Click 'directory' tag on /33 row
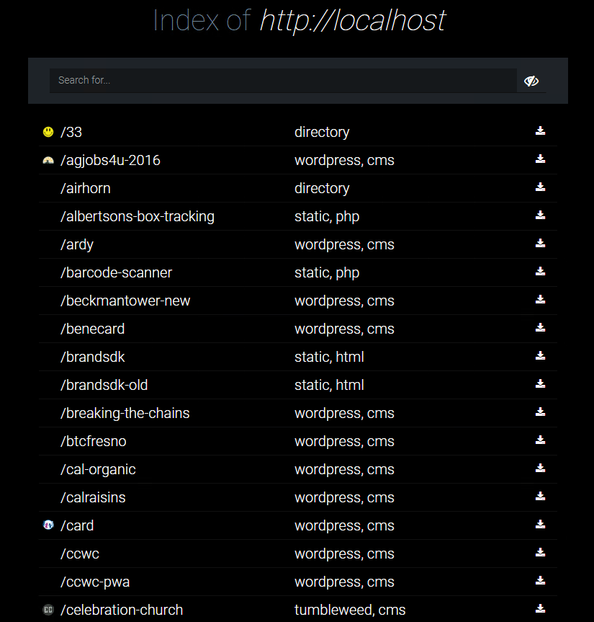Viewport: 594px width, 622px height. coord(322,132)
